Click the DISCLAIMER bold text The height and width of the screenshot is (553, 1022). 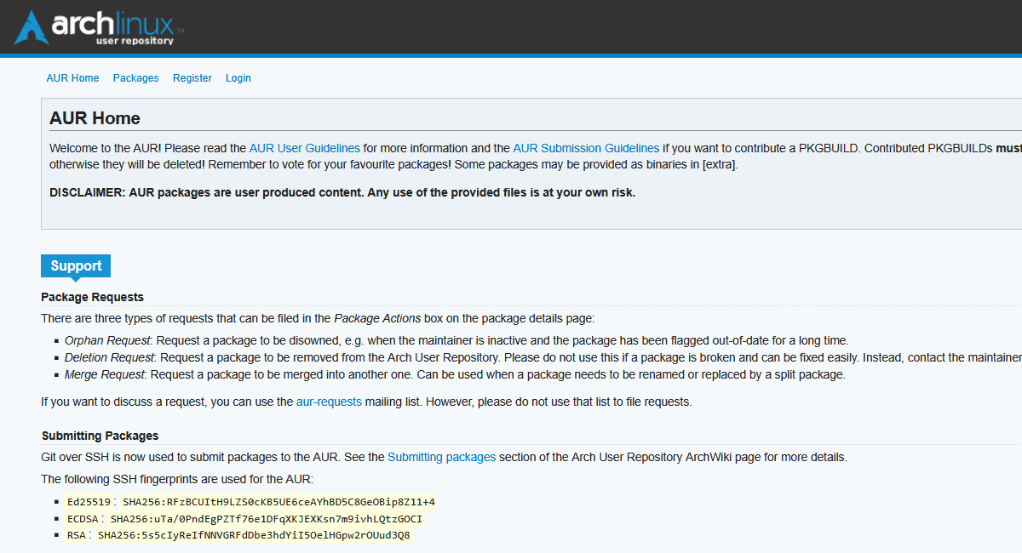(342, 192)
